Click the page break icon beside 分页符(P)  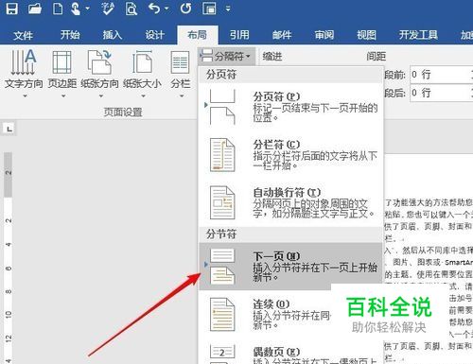pos(222,107)
